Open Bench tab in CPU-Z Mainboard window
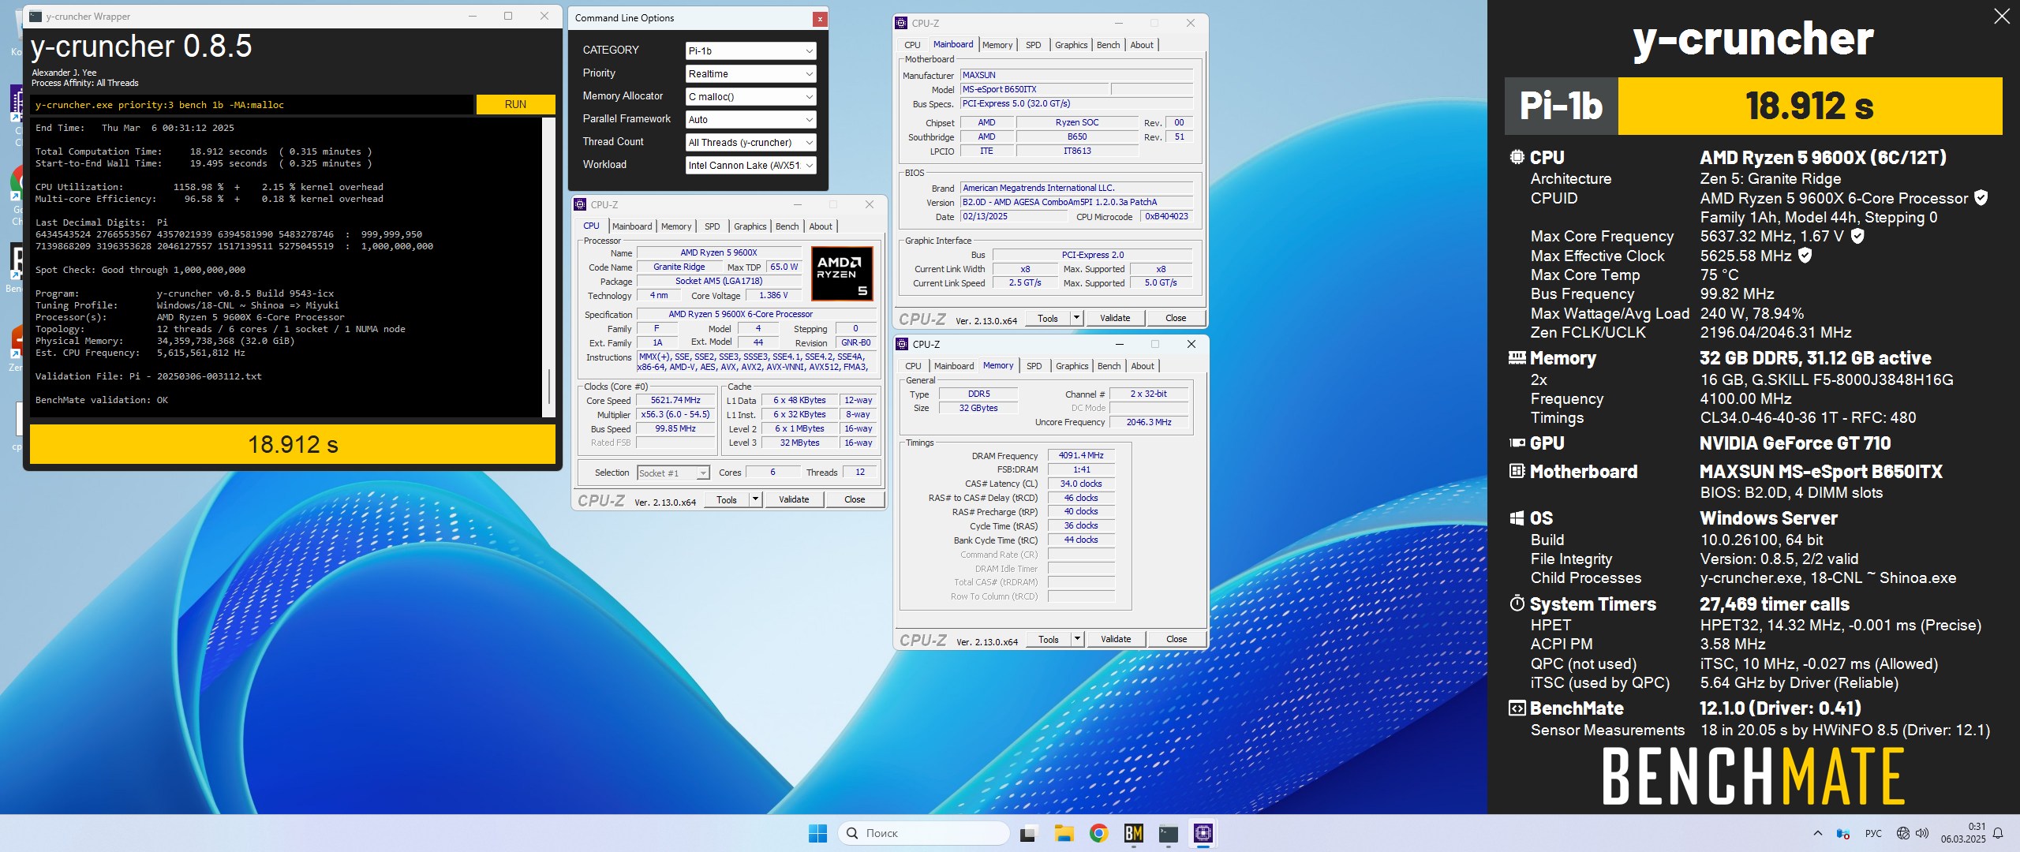 pyautogui.click(x=1109, y=45)
